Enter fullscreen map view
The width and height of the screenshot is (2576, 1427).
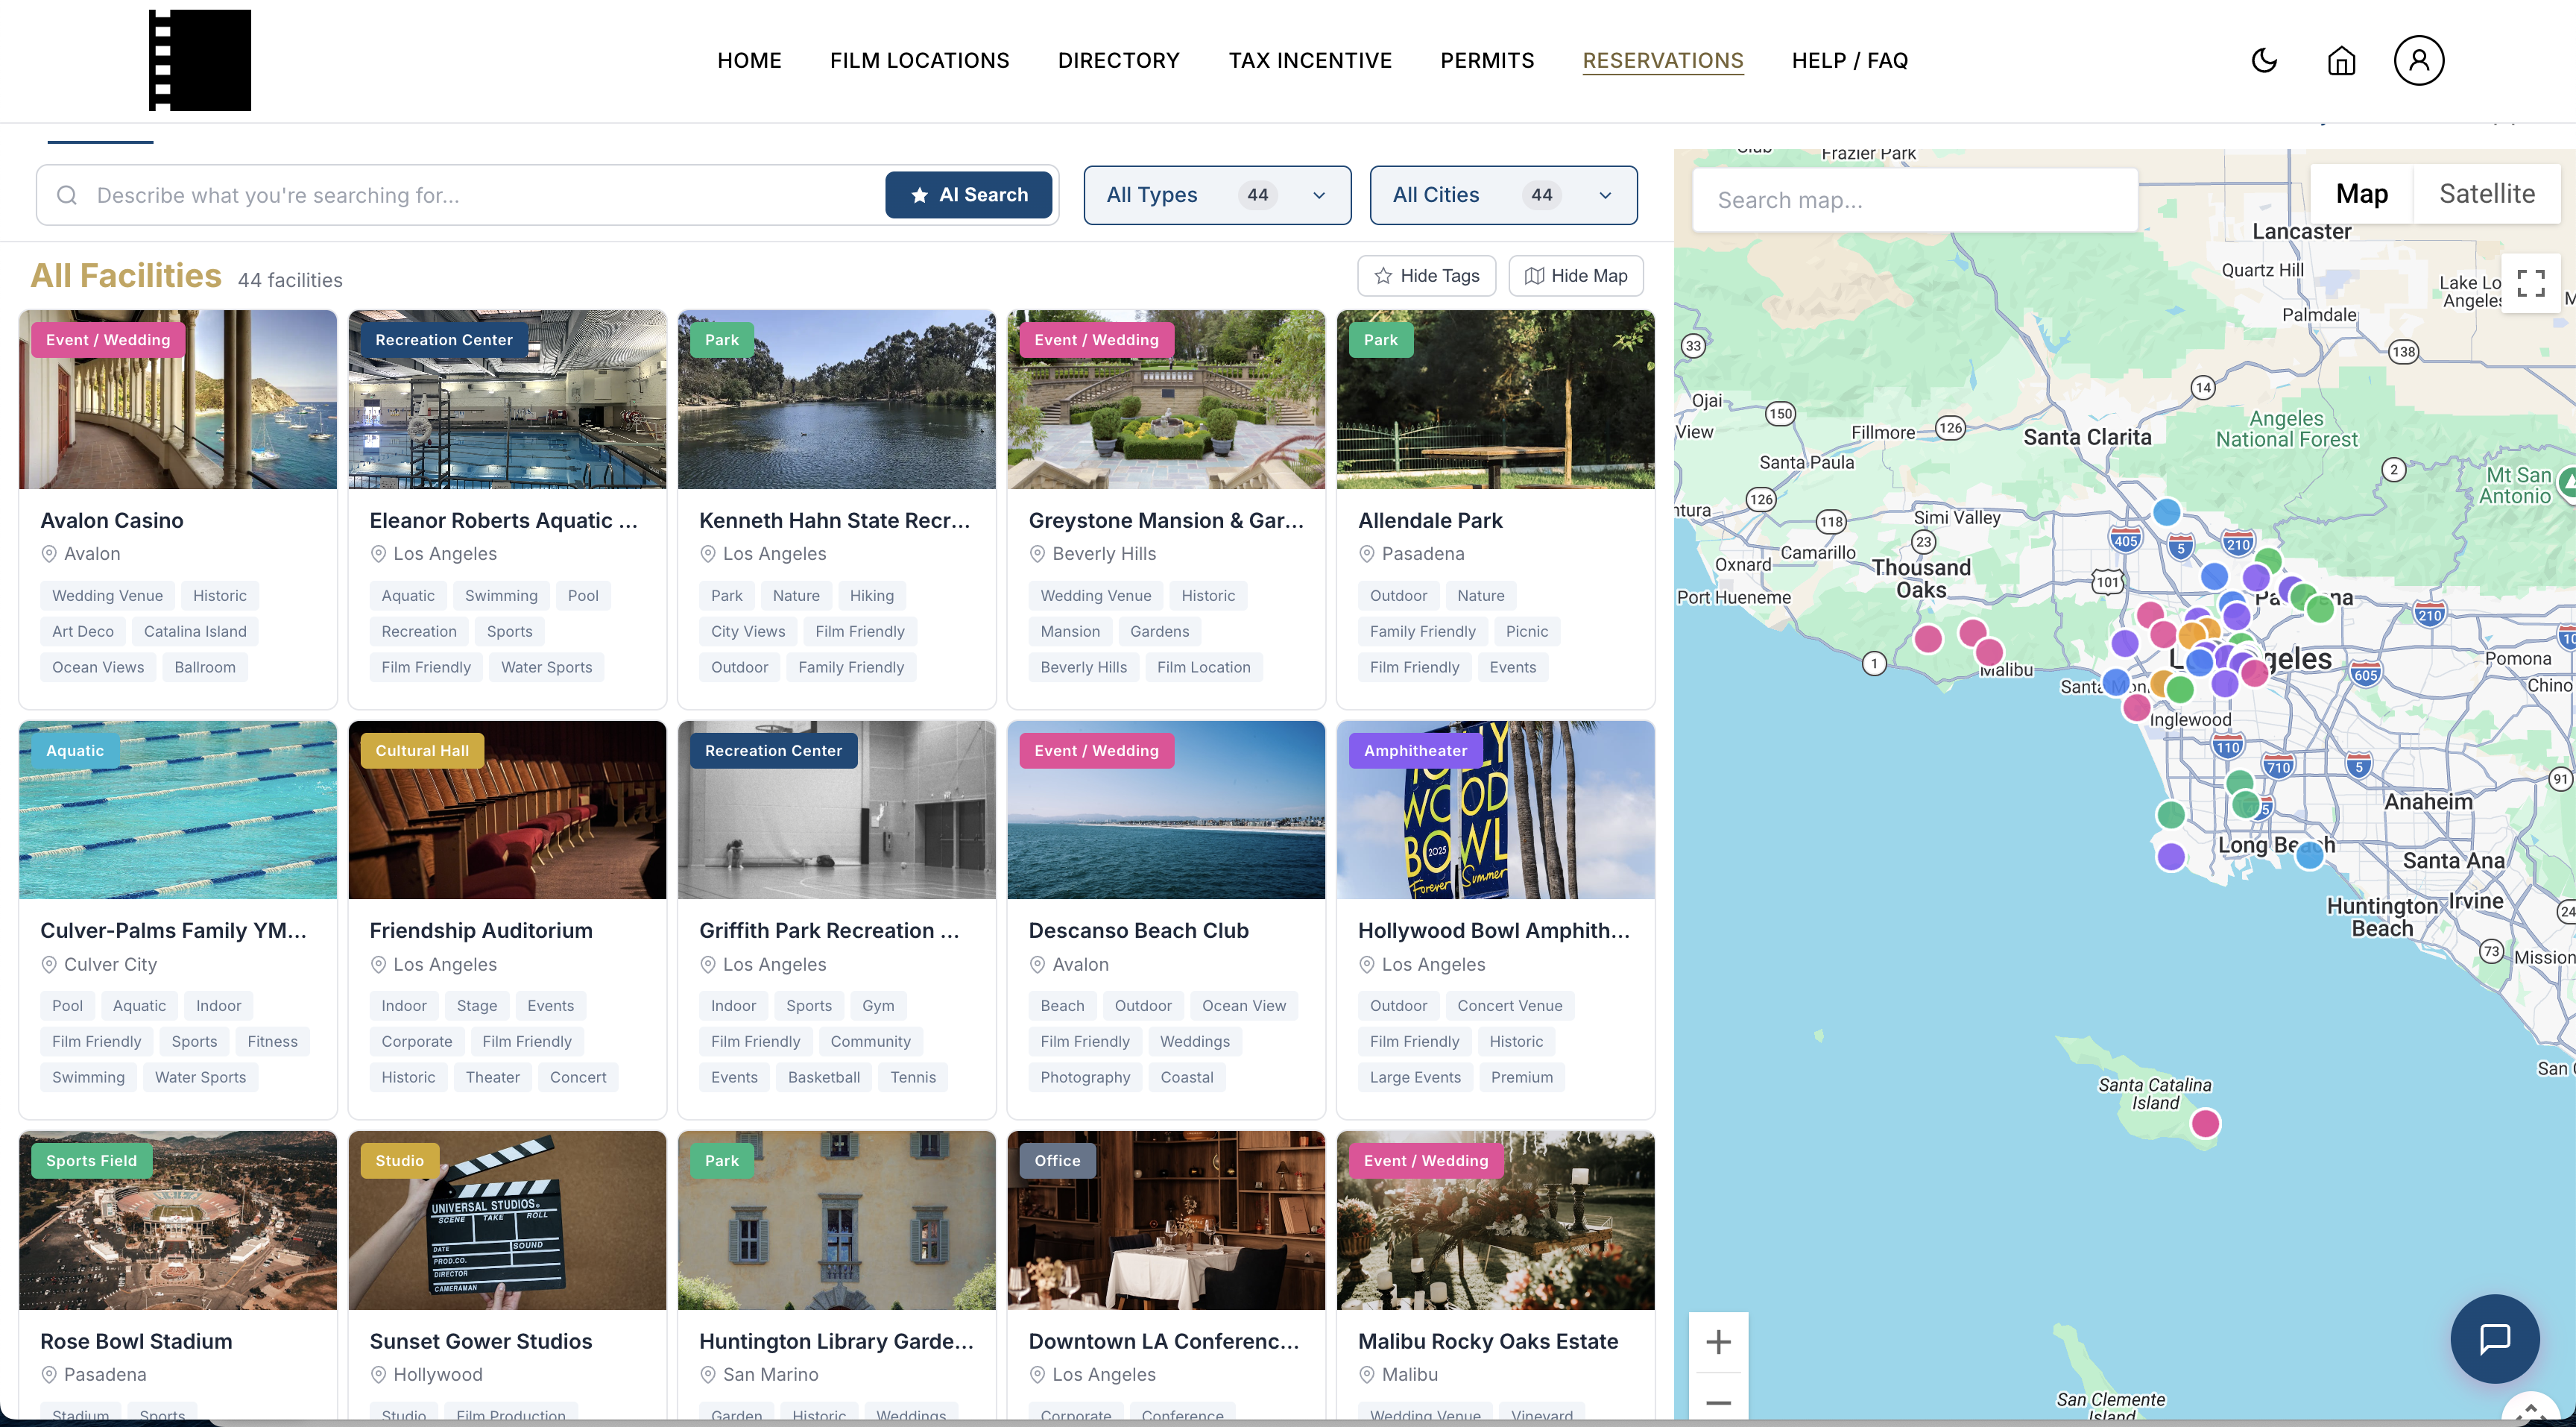coord(2531,283)
